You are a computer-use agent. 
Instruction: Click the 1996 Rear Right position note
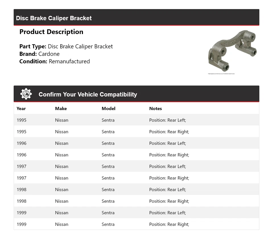coord(169,155)
